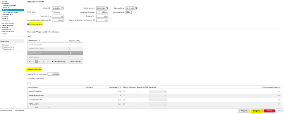Open calendar picker for Date de l'AG

[63, 8]
